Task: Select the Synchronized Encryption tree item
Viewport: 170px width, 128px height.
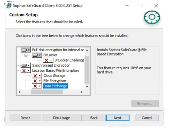Action: (x=51, y=66)
